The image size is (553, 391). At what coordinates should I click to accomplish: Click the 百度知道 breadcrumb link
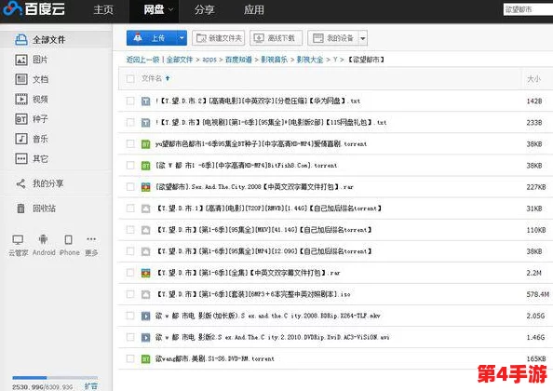(x=238, y=60)
